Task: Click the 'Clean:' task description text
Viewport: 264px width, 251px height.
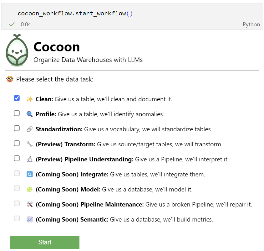Action: click(104, 99)
